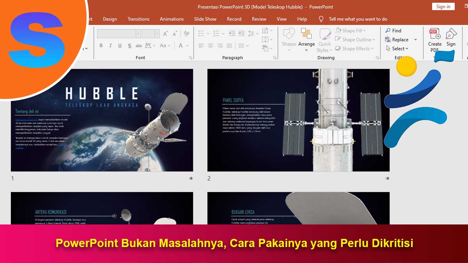This screenshot has height=263, width=468.
Task: Toggle align left paragraph
Action: pos(201,46)
